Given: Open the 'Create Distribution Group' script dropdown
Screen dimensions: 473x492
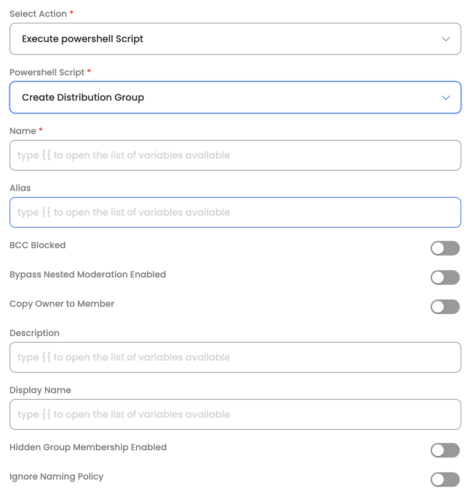Looking at the screenshot, I should [235, 97].
